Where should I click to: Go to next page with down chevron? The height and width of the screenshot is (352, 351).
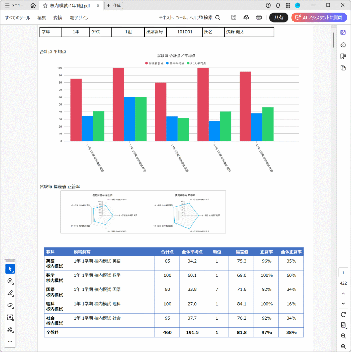(343, 303)
